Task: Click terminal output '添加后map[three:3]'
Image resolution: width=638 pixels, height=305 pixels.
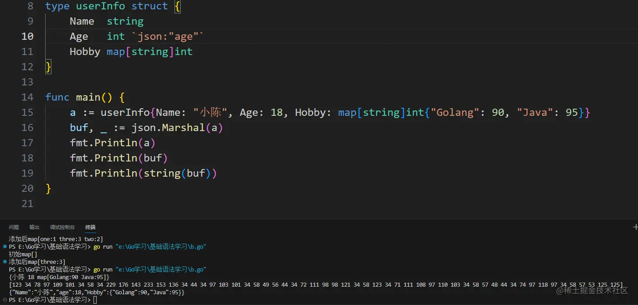Action: tap(37, 262)
